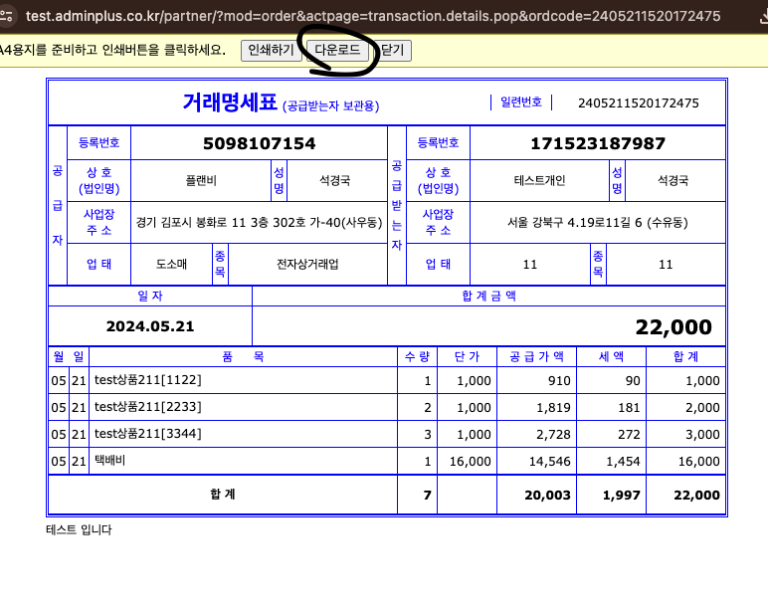Click the 품목 column header
The height and width of the screenshot is (607, 768).
[x=243, y=356]
